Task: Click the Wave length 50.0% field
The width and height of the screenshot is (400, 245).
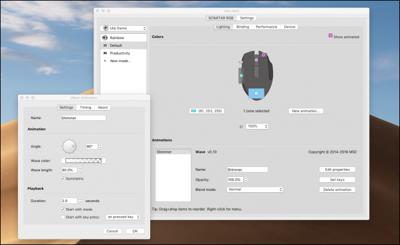Action: coord(69,170)
